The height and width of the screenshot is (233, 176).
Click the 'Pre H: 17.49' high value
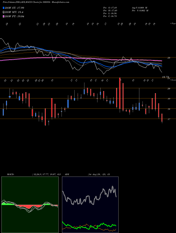(x=110, y=11)
